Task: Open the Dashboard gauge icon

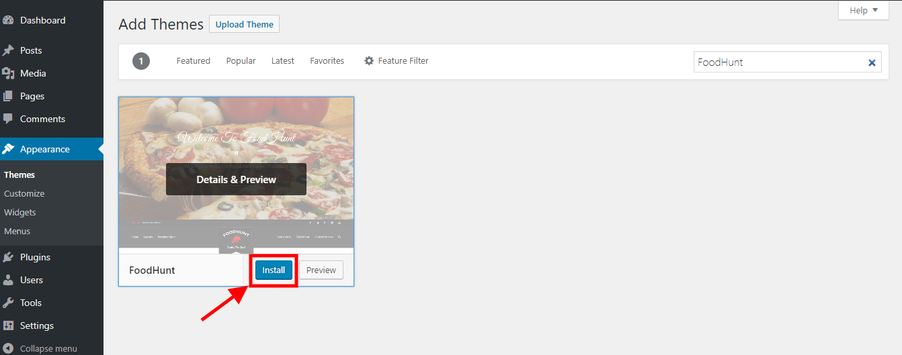Action: (x=8, y=20)
